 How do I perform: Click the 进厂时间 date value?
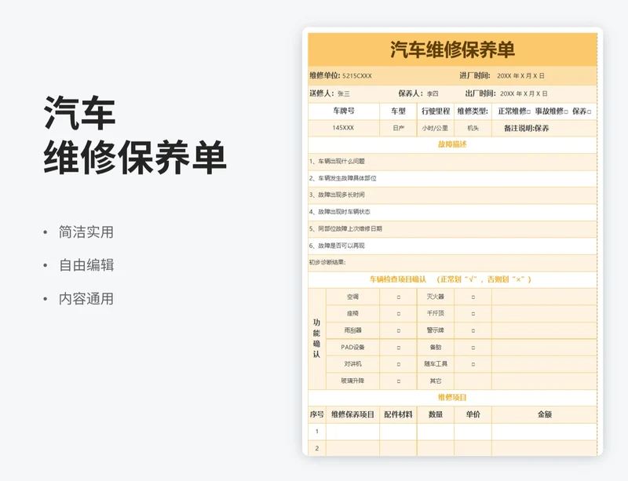pyautogui.click(x=520, y=75)
